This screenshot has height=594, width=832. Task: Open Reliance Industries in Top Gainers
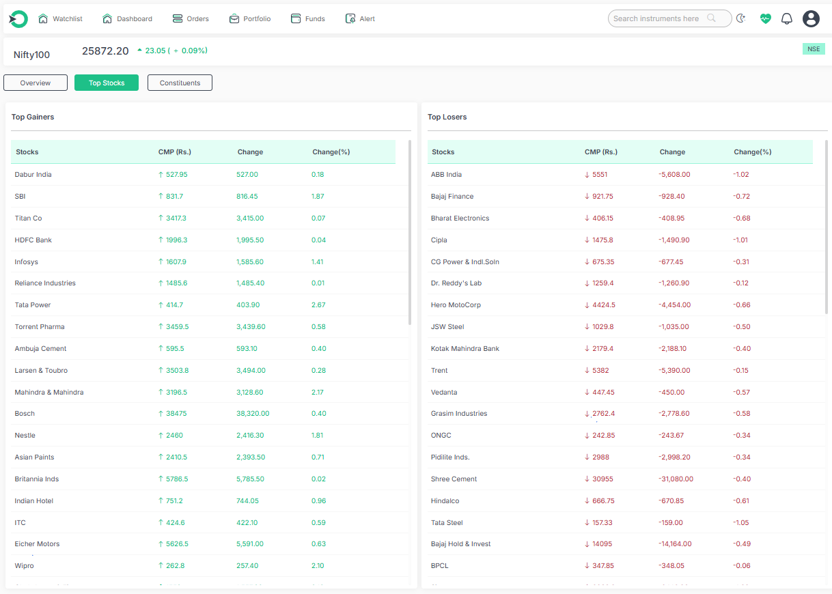[45, 283]
